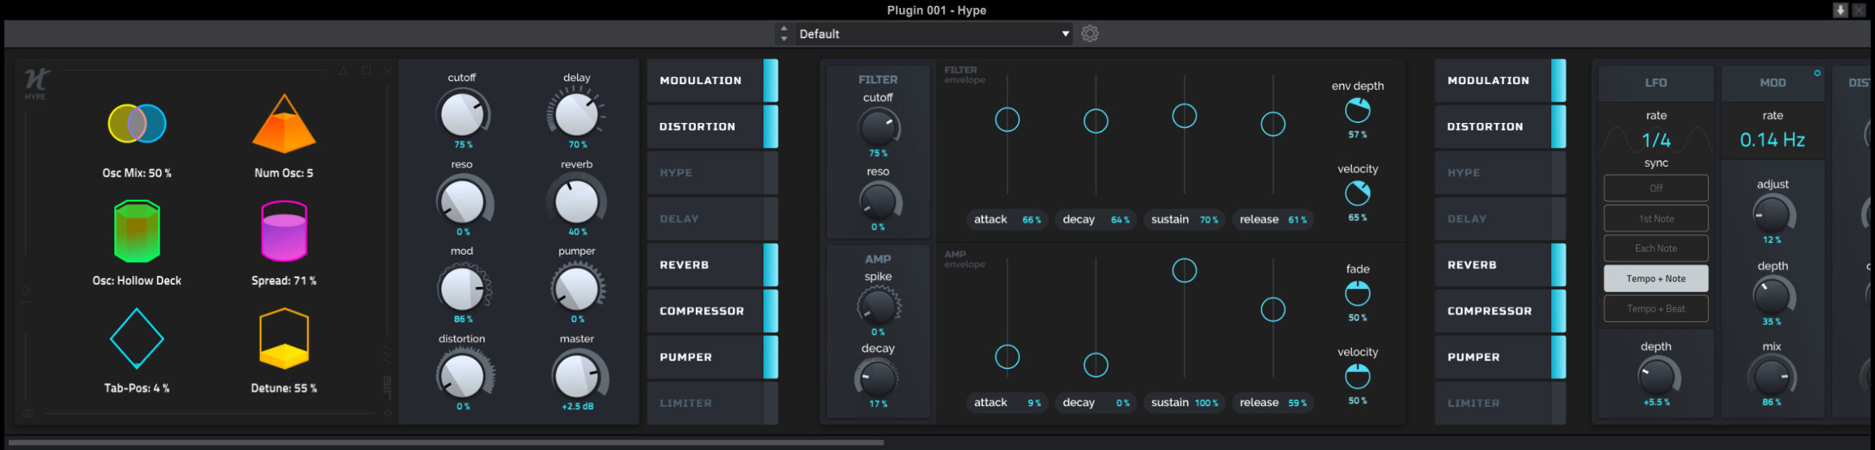Select the Tempo + Beat sync option
The width and height of the screenshot is (1875, 450).
pos(1656,309)
